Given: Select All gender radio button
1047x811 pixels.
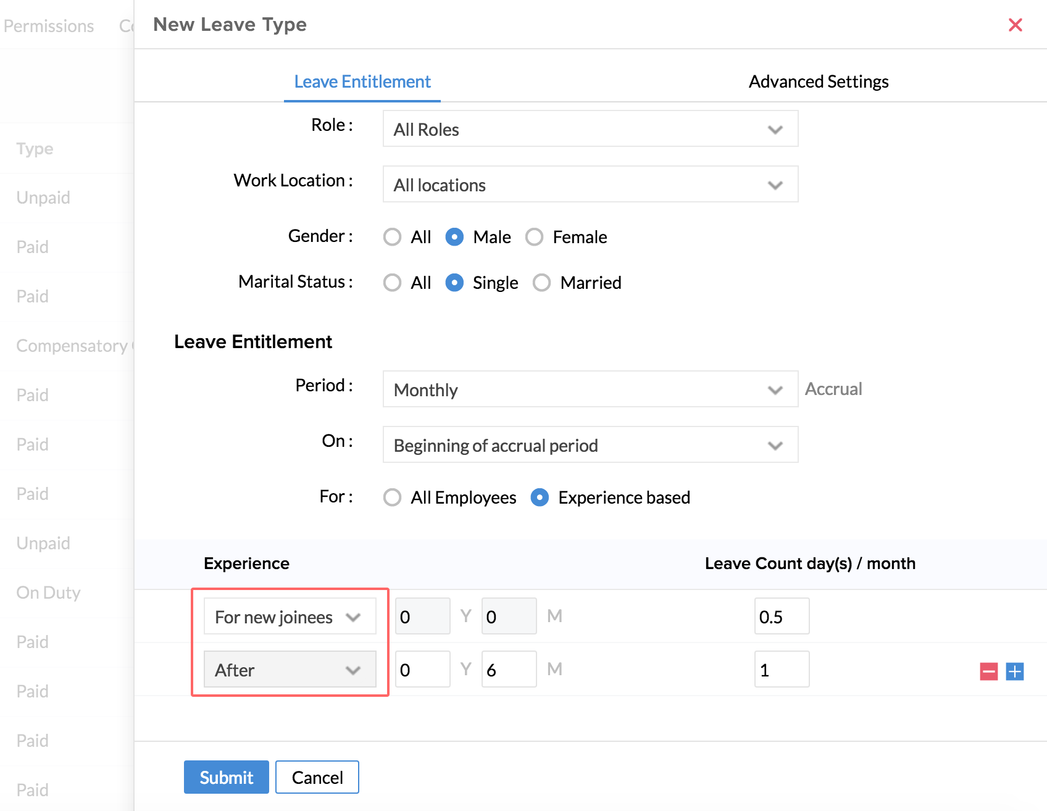Looking at the screenshot, I should (x=392, y=237).
